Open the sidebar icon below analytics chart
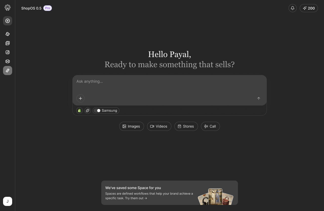 pos(8,61)
